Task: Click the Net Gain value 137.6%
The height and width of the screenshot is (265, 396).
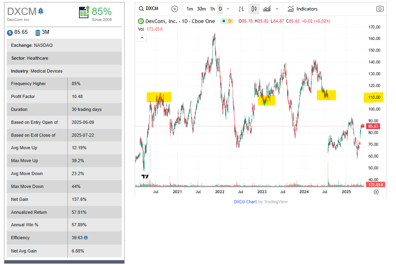Action: (79, 199)
